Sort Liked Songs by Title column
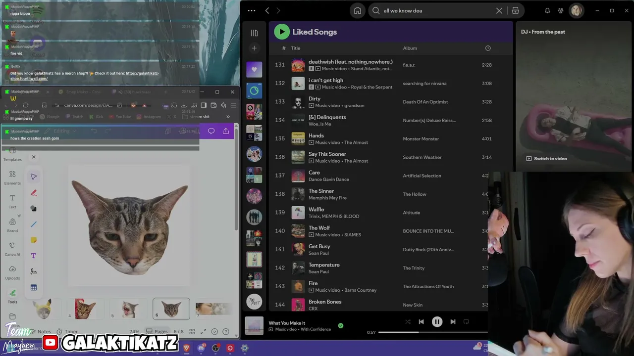 (296, 48)
